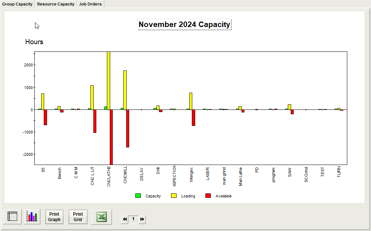Viewport: 371px width, 231px height.
Task: Switch to the bar chart view
Action: 32,217
